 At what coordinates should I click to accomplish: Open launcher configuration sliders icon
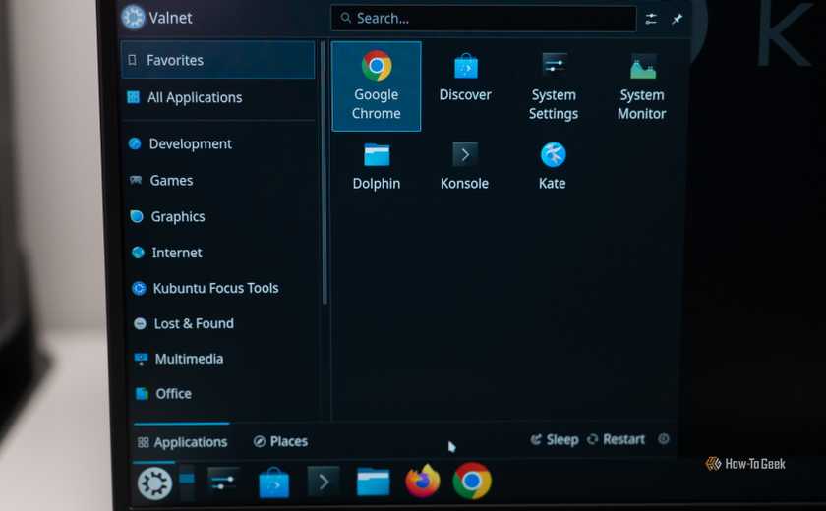click(651, 19)
